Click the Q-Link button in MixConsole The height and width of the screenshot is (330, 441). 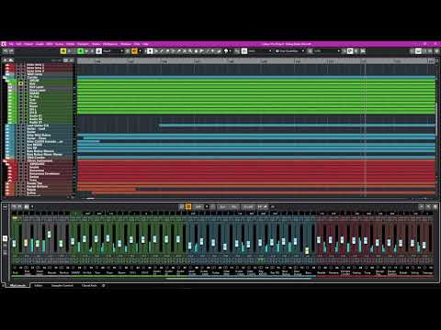coord(248,207)
